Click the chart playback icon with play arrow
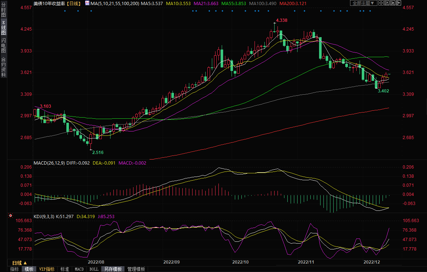 coord(393,3)
